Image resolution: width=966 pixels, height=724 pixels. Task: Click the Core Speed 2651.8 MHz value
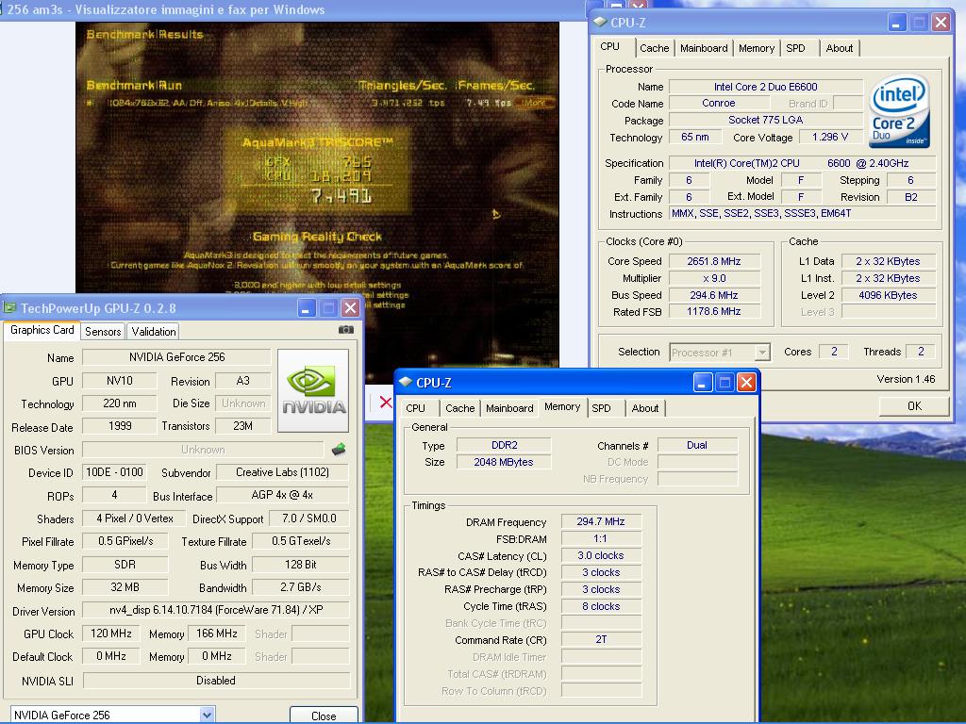714,261
